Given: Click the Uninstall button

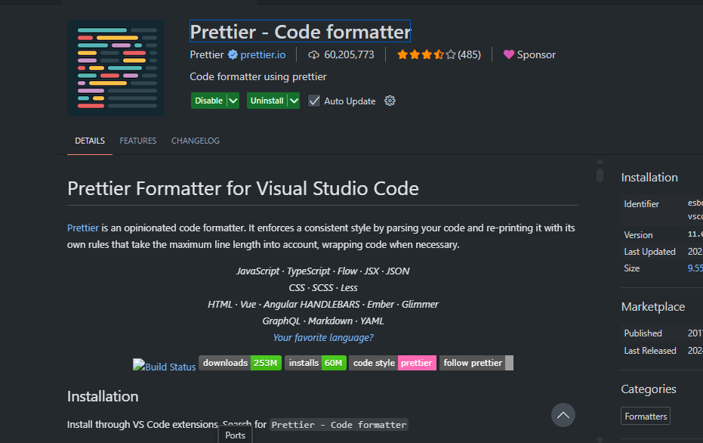Looking at the screenshot, I should point(267,101).
